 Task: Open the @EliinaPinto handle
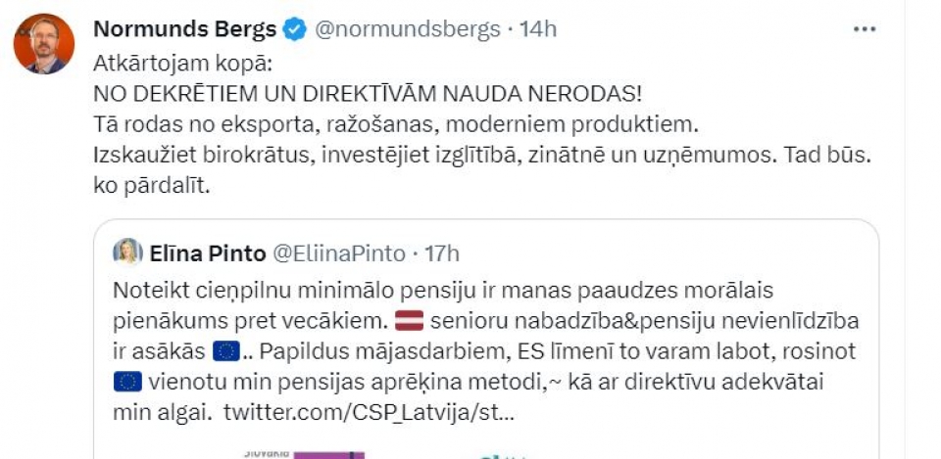(x=339, y=253)
